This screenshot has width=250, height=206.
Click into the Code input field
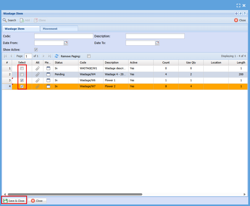pyautogui.click(x=63, y=36)
